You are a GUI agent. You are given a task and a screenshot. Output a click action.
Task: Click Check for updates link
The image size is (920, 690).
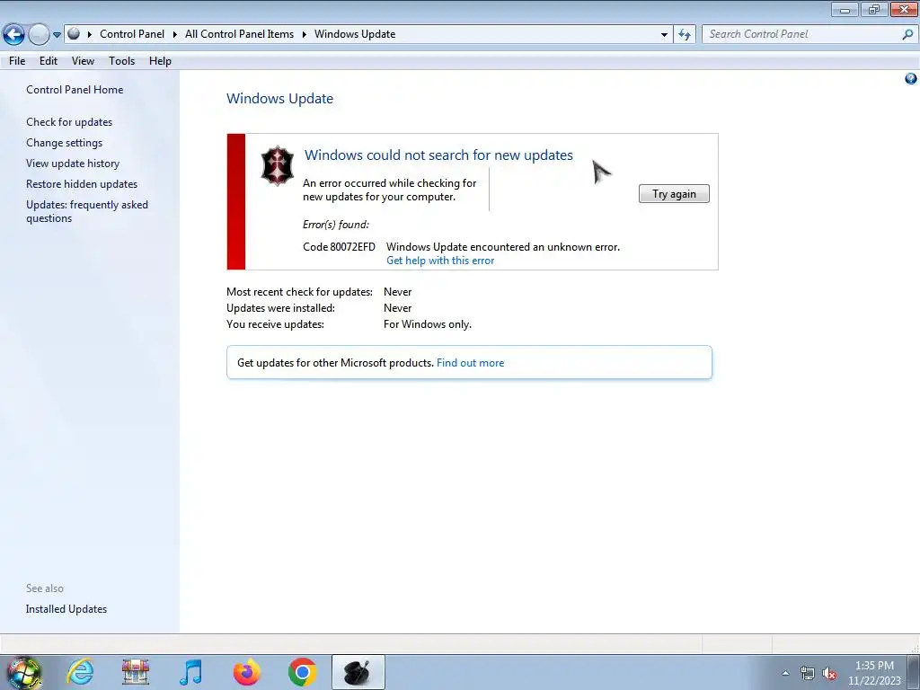click(x=69, y=122)
